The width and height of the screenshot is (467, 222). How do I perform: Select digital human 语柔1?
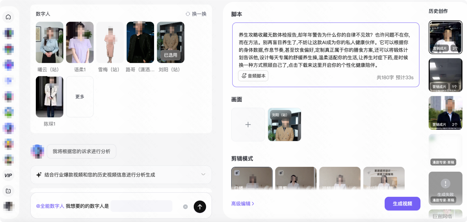point(80,42)
